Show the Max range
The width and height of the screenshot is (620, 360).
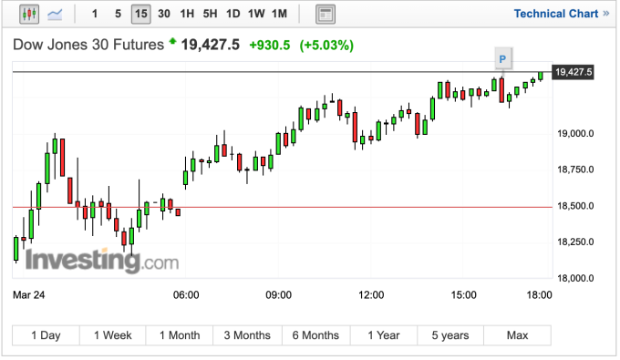pyautogui.click(x=517, y=335)
